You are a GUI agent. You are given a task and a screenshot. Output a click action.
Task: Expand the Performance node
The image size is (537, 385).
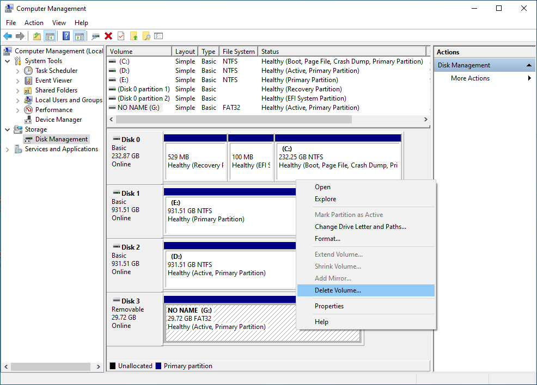point(18,110)
